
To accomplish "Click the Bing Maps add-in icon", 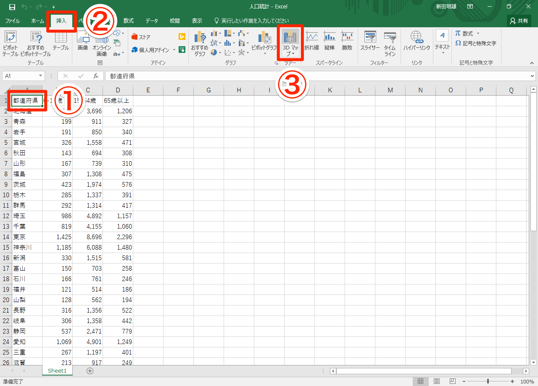I will (182, 37).
